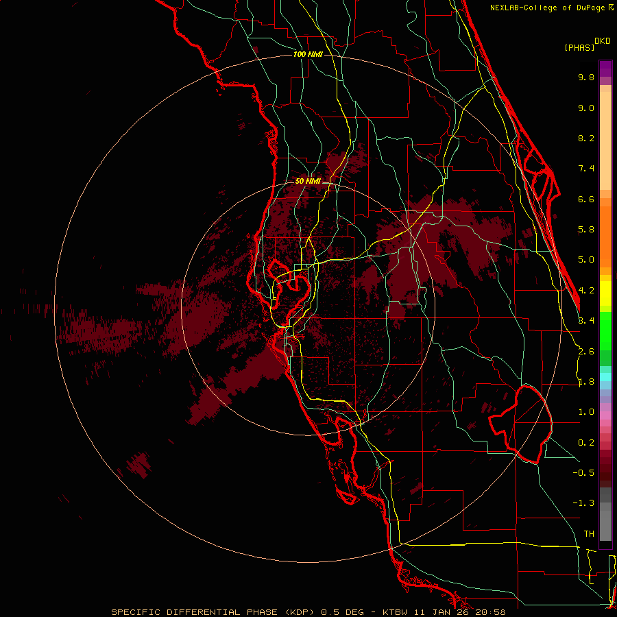Click the 6.6 scale value
The image size is (617, 617).
(x=586, y=199)
